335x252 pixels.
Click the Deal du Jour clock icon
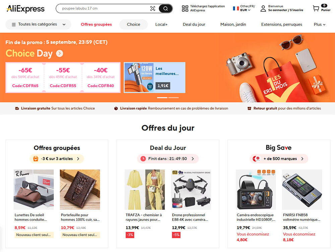pos(143,158)
